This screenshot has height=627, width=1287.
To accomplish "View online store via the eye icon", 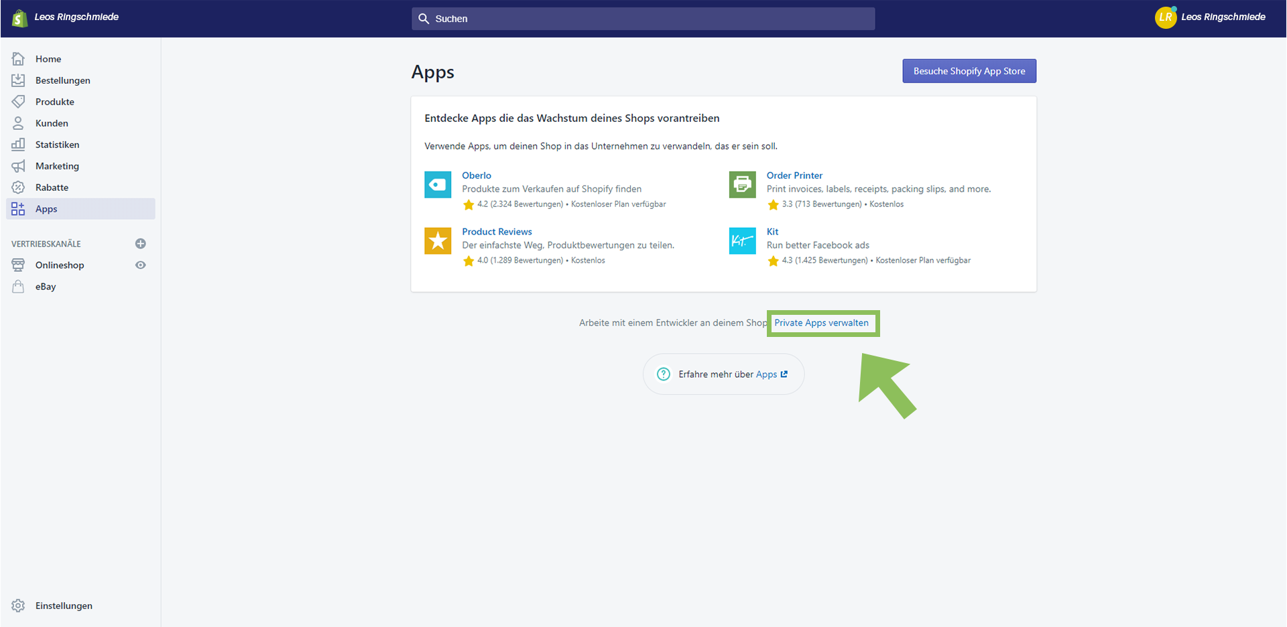I will tap(141, 265).
